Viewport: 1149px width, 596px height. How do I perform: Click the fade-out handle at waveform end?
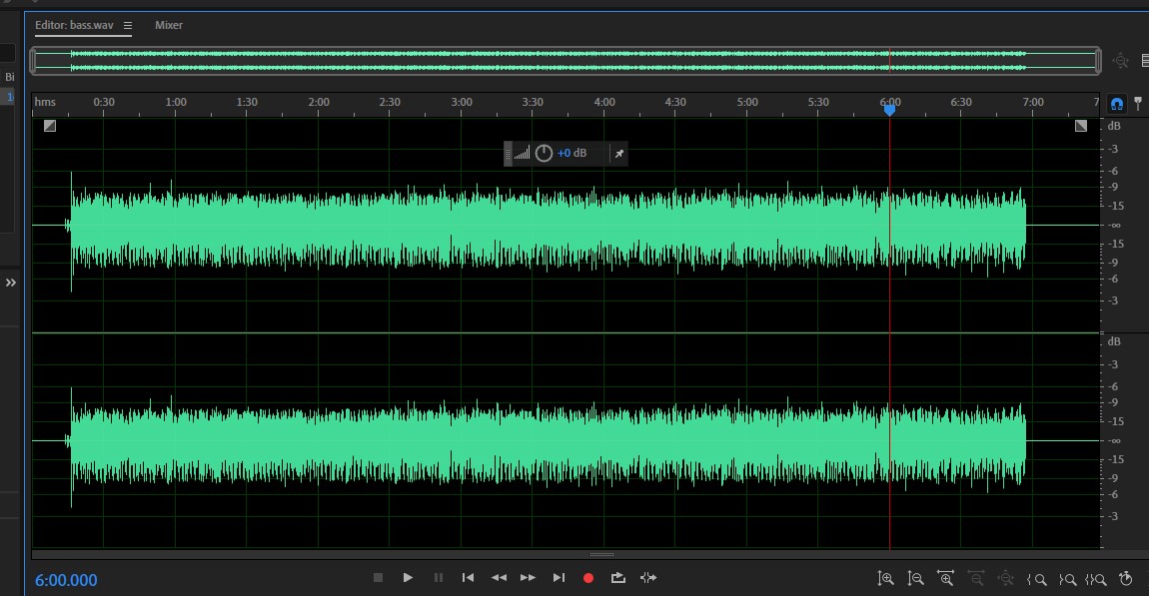pyautogui.click(x=1081, y=126)
